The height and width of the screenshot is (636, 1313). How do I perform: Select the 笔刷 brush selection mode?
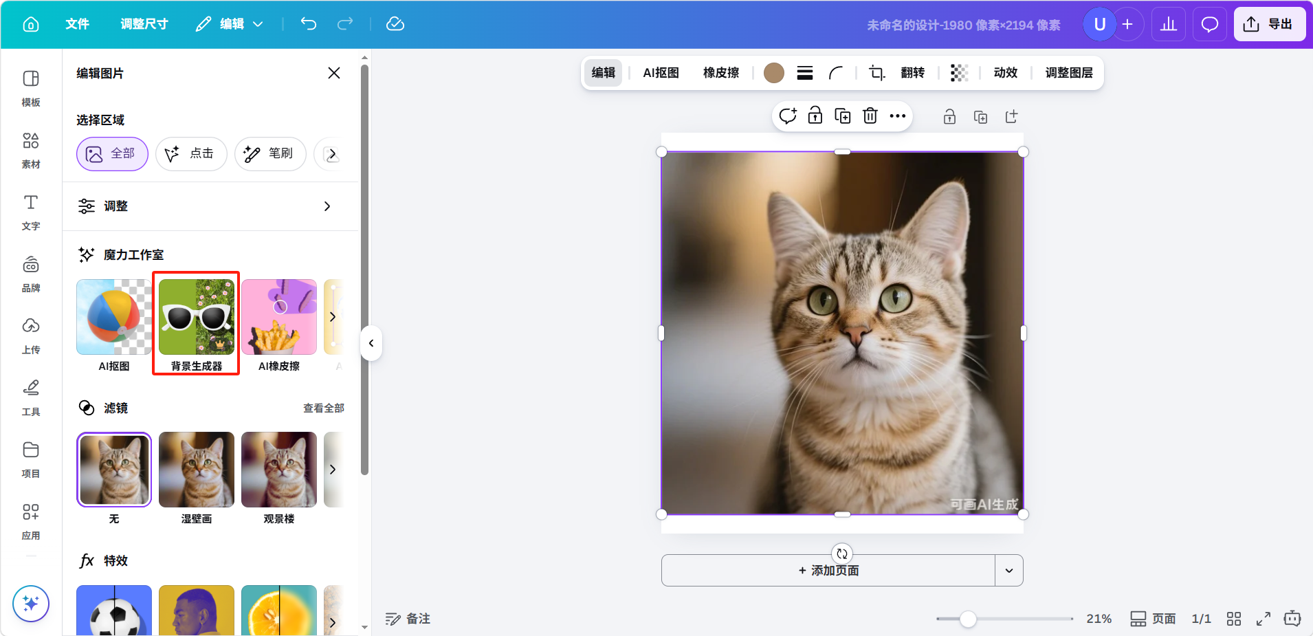(x=270, y=153)
